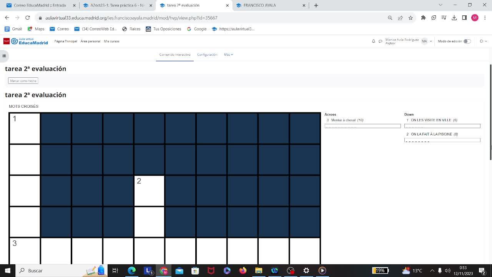Open a new browser tab

tap(316, 5)
